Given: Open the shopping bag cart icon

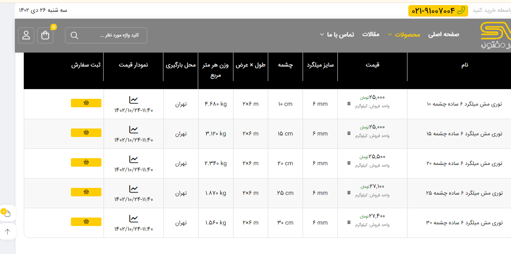Looking at the screenshot, I should coord(45,35).
